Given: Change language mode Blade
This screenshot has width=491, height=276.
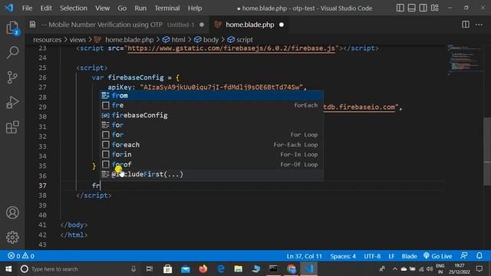Looking at the screenshot, I should click(x=409, y=256).
